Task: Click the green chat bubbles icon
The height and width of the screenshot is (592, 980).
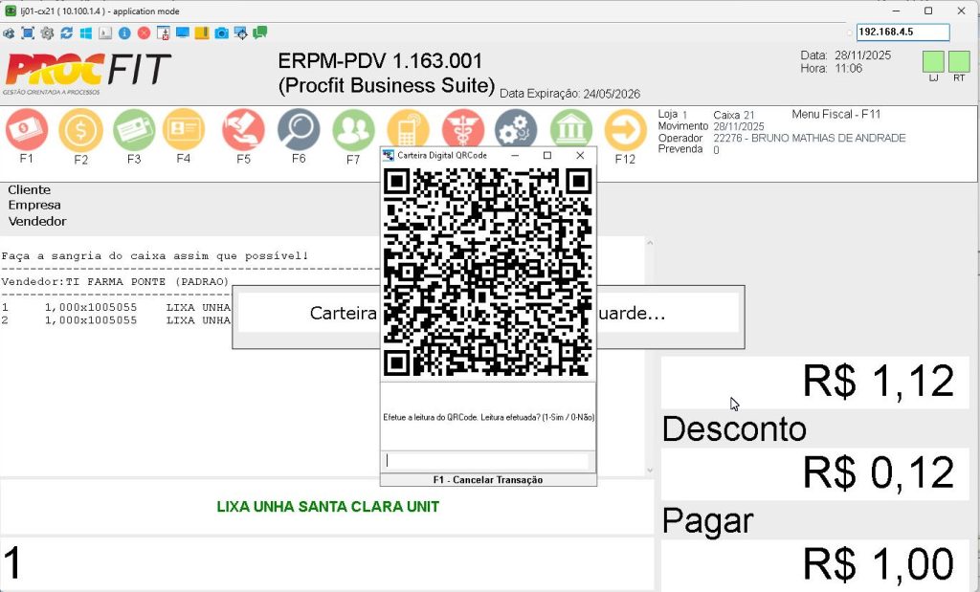Action: click(x=260, y=33)
